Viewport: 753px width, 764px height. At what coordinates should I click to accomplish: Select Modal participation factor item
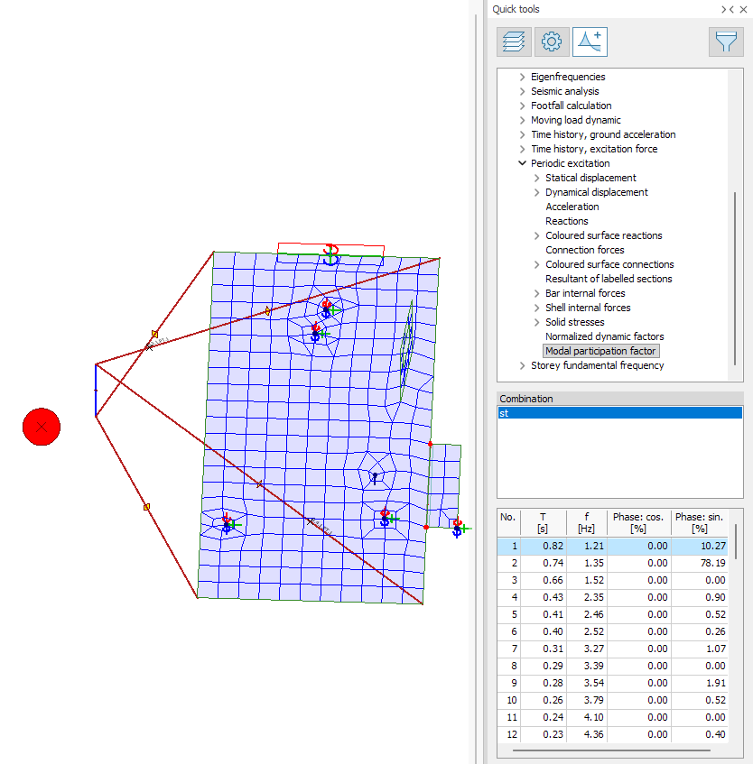[x=601, y=351]
